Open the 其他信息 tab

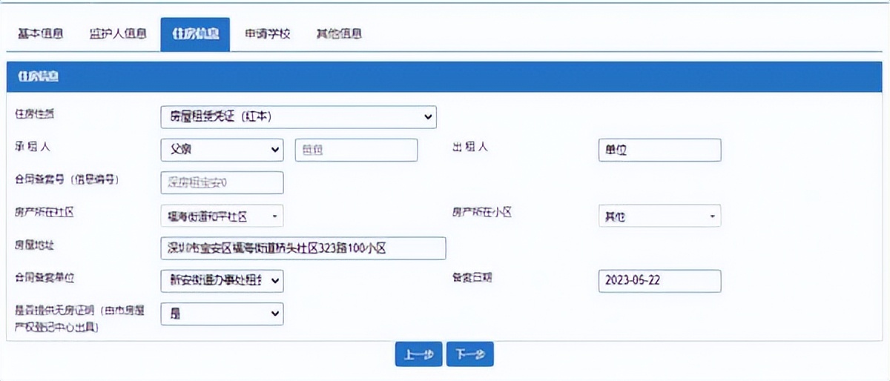click(338, 34)
